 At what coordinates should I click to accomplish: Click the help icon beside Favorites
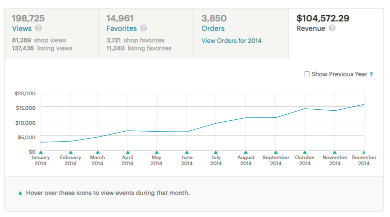pyautogui.click(x=143, y=28)
